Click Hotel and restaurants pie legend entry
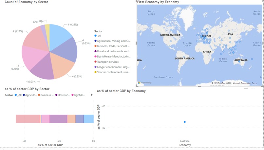The height and width of the screenshot is (150, 264). click(112, 51)
